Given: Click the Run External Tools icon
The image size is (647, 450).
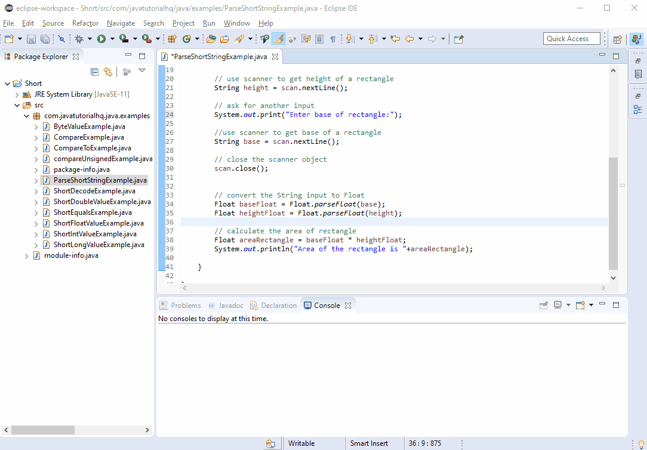Looking at the screenshot, I should tap(146, 39).
